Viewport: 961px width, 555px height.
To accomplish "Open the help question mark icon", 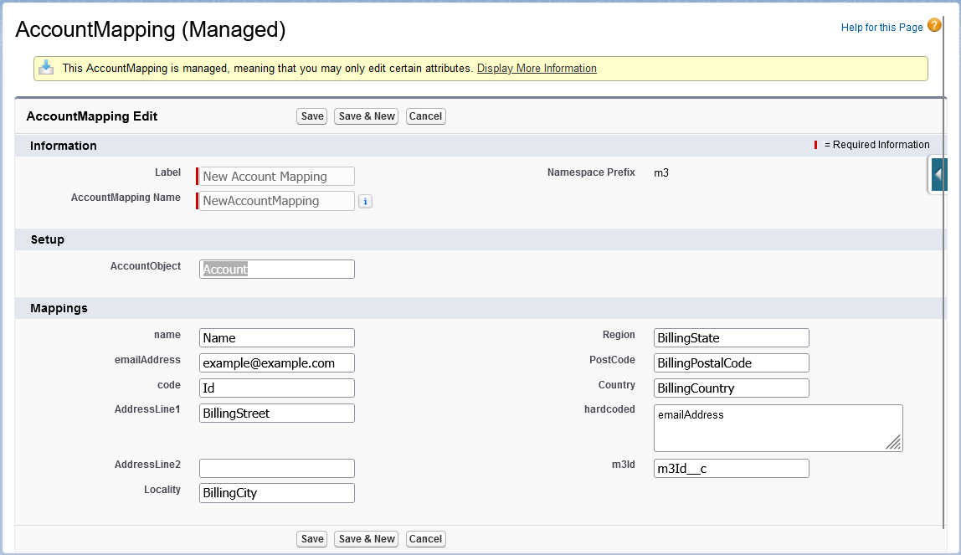I will pyautogui.click(x=934, y=26).
